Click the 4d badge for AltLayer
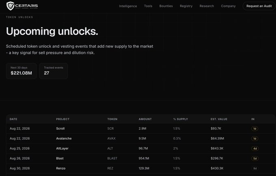This screenshot has height=176, width=276. tap(255, 148)
